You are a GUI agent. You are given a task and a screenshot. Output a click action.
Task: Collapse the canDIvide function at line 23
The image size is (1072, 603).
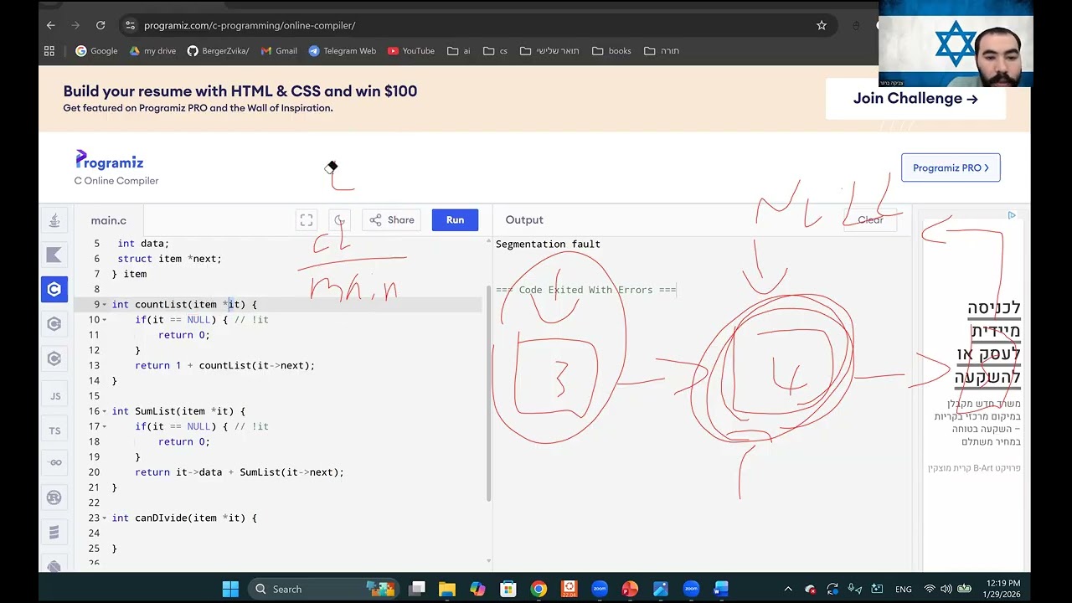coord(105,518)
